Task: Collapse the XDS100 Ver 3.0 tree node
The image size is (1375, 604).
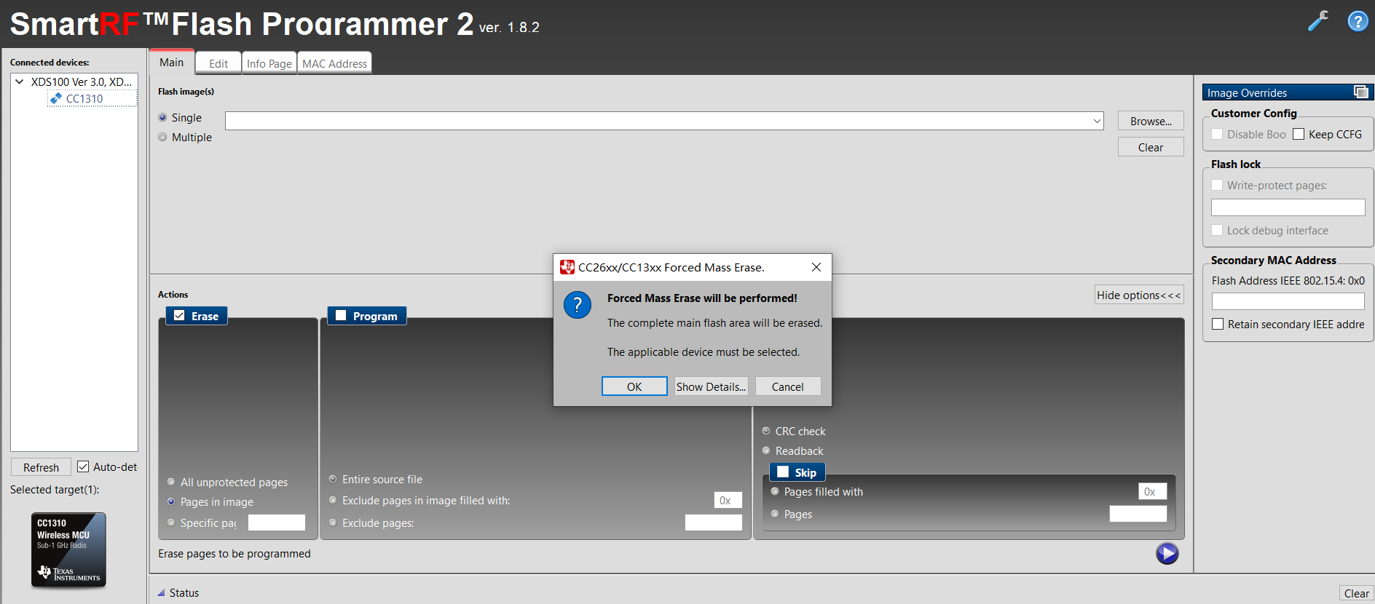Action: click(20, 82)
